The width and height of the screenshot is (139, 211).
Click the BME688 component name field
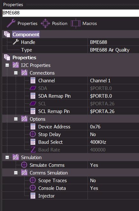pos(71,13)
